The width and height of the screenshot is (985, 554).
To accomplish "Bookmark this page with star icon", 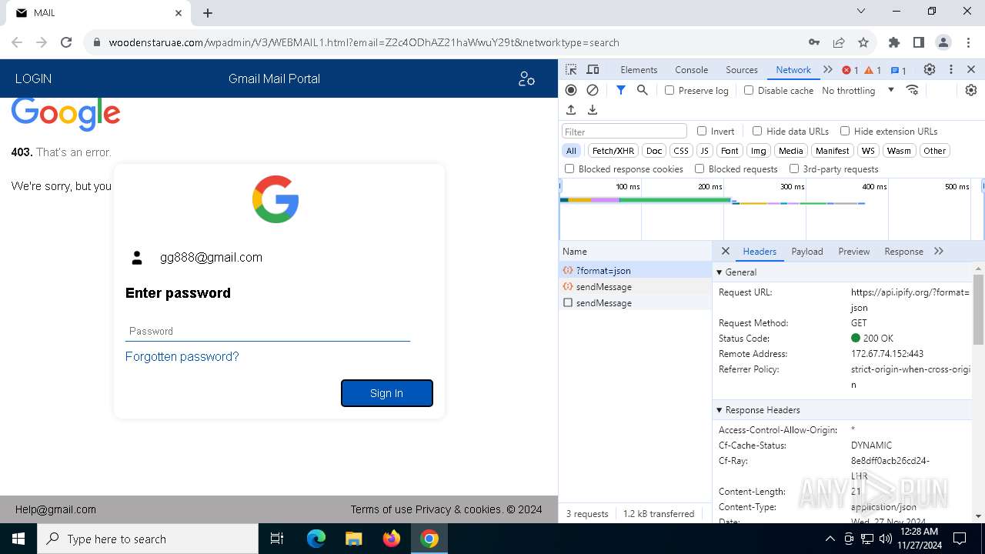I will click(863, 42).
